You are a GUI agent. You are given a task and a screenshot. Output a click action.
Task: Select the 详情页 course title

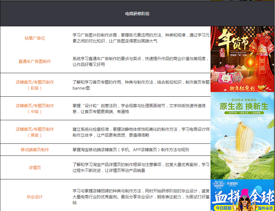(x=35, y=168)
